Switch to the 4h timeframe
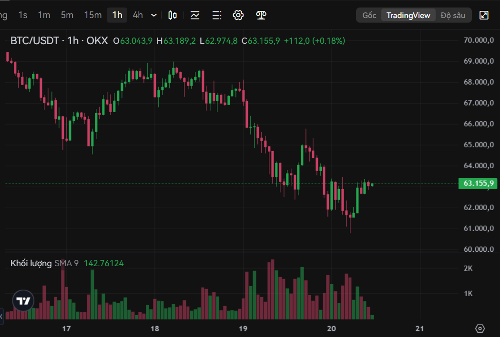Viewport: 500px width, 337px height. (138, 15)
